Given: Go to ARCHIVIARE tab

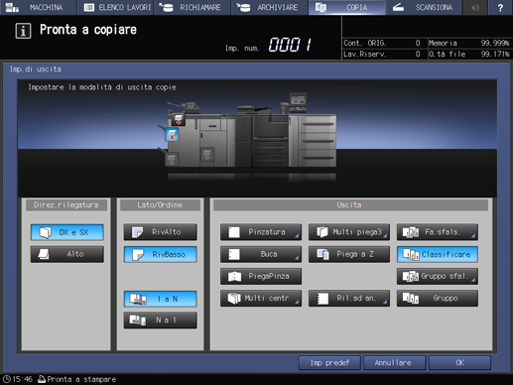Looking at the screenshot, I should tap(270, 7).
